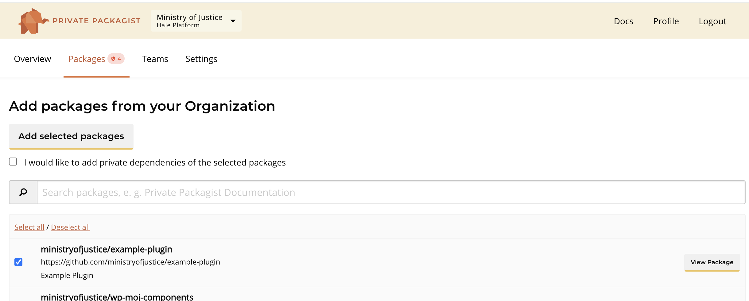The width and height of the screenshot is (749, 301).
Task: Click the PRIVATE PACKAGIST brand text
Action: click(96, 21)
